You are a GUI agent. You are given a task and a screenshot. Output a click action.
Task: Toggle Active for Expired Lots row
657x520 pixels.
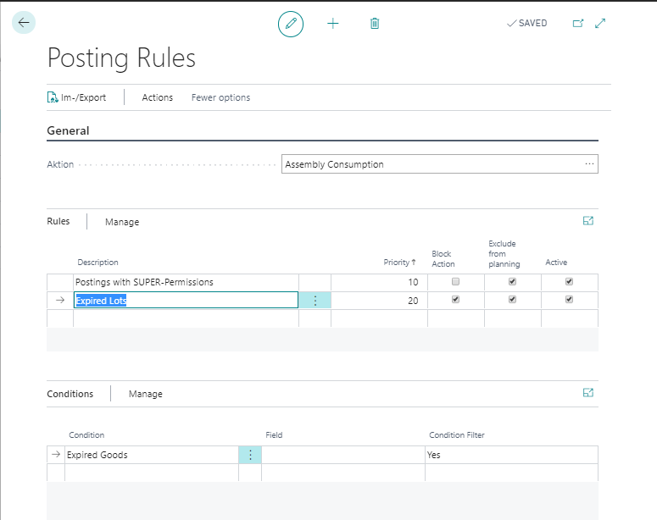click(x=569, y=299)
